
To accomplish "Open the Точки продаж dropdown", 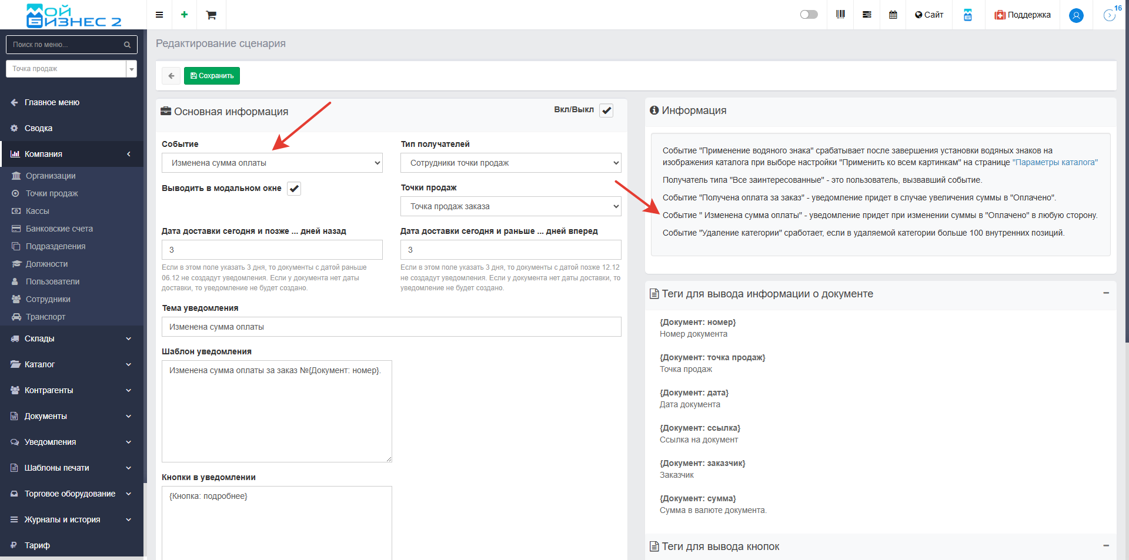I will 510,206.
